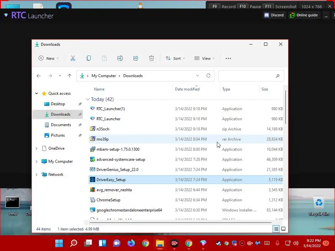Go up one folder level arrow
335x251 pixels.
pos(69,76)
